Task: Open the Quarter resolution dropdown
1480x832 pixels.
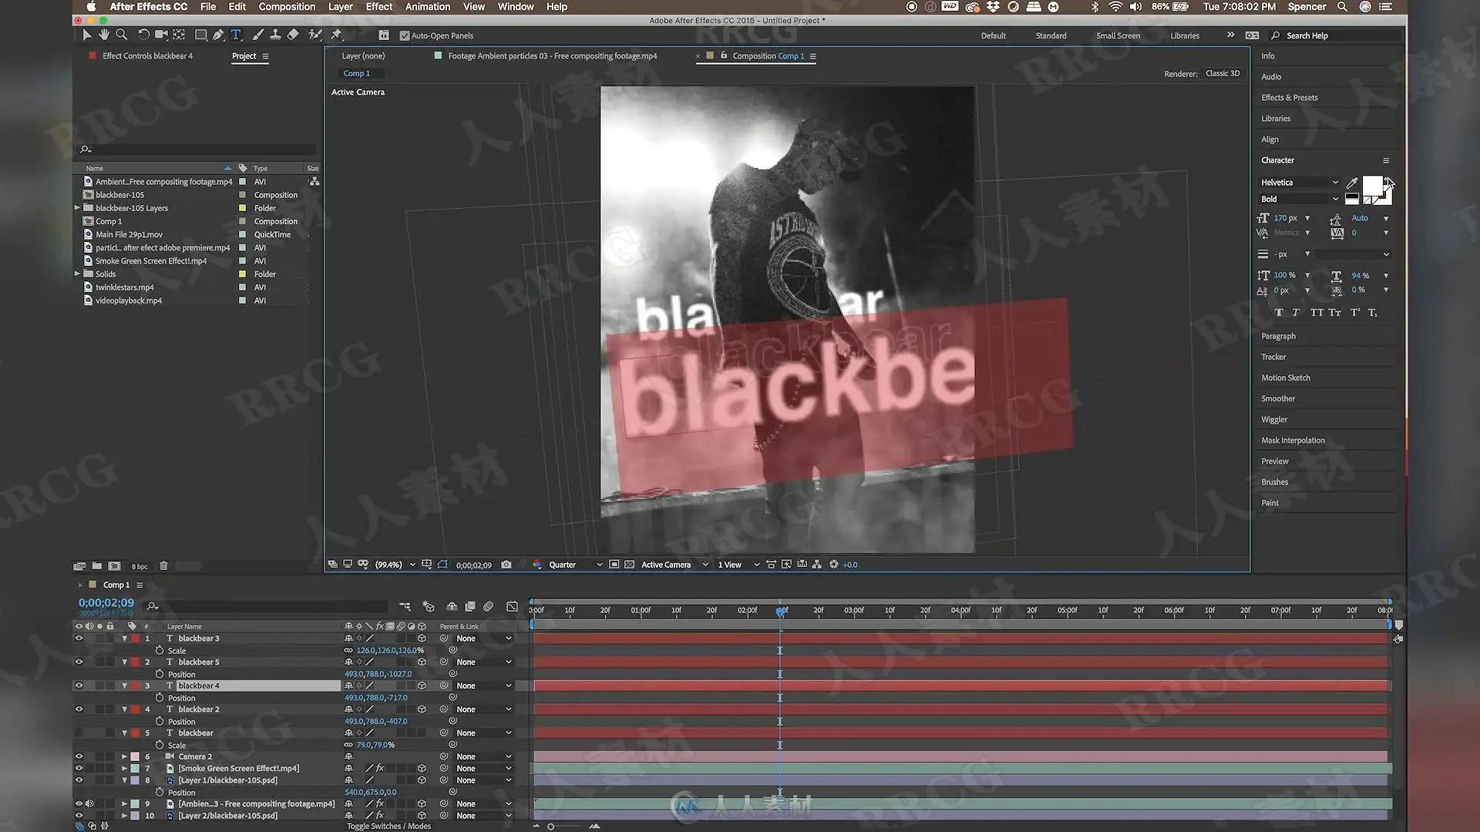Action: pos(575,565)
